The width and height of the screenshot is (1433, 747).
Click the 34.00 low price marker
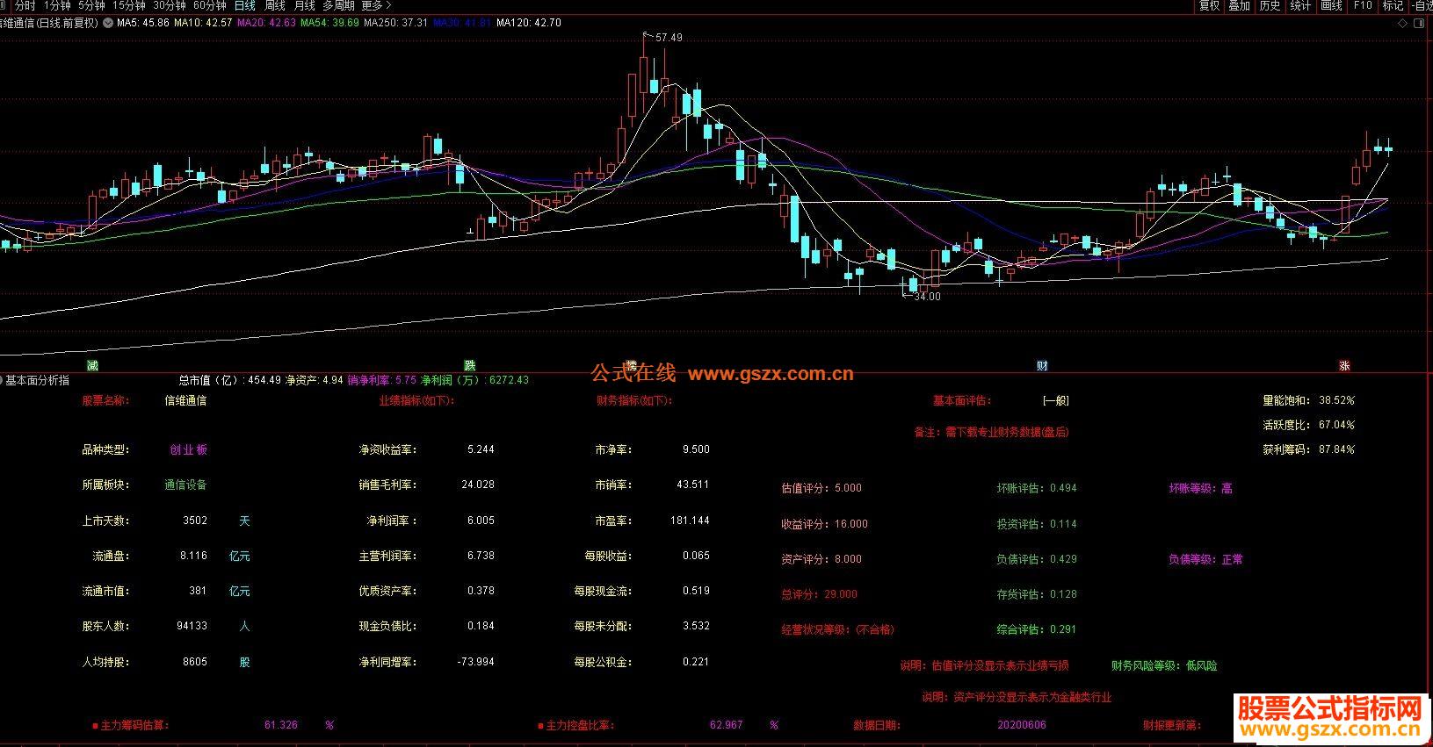tap(927, 297)
